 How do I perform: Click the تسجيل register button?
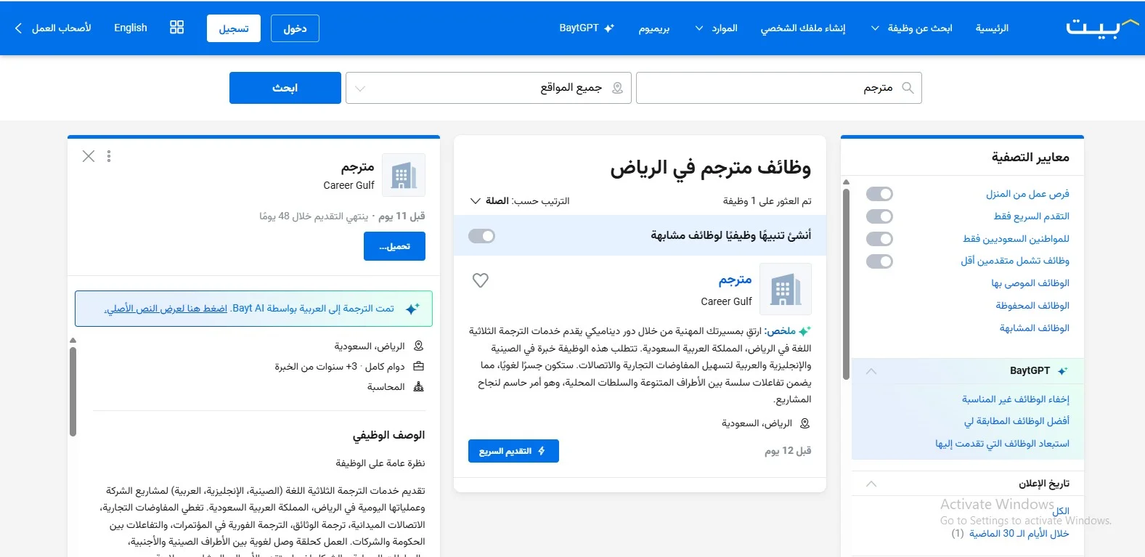(234, 28)
